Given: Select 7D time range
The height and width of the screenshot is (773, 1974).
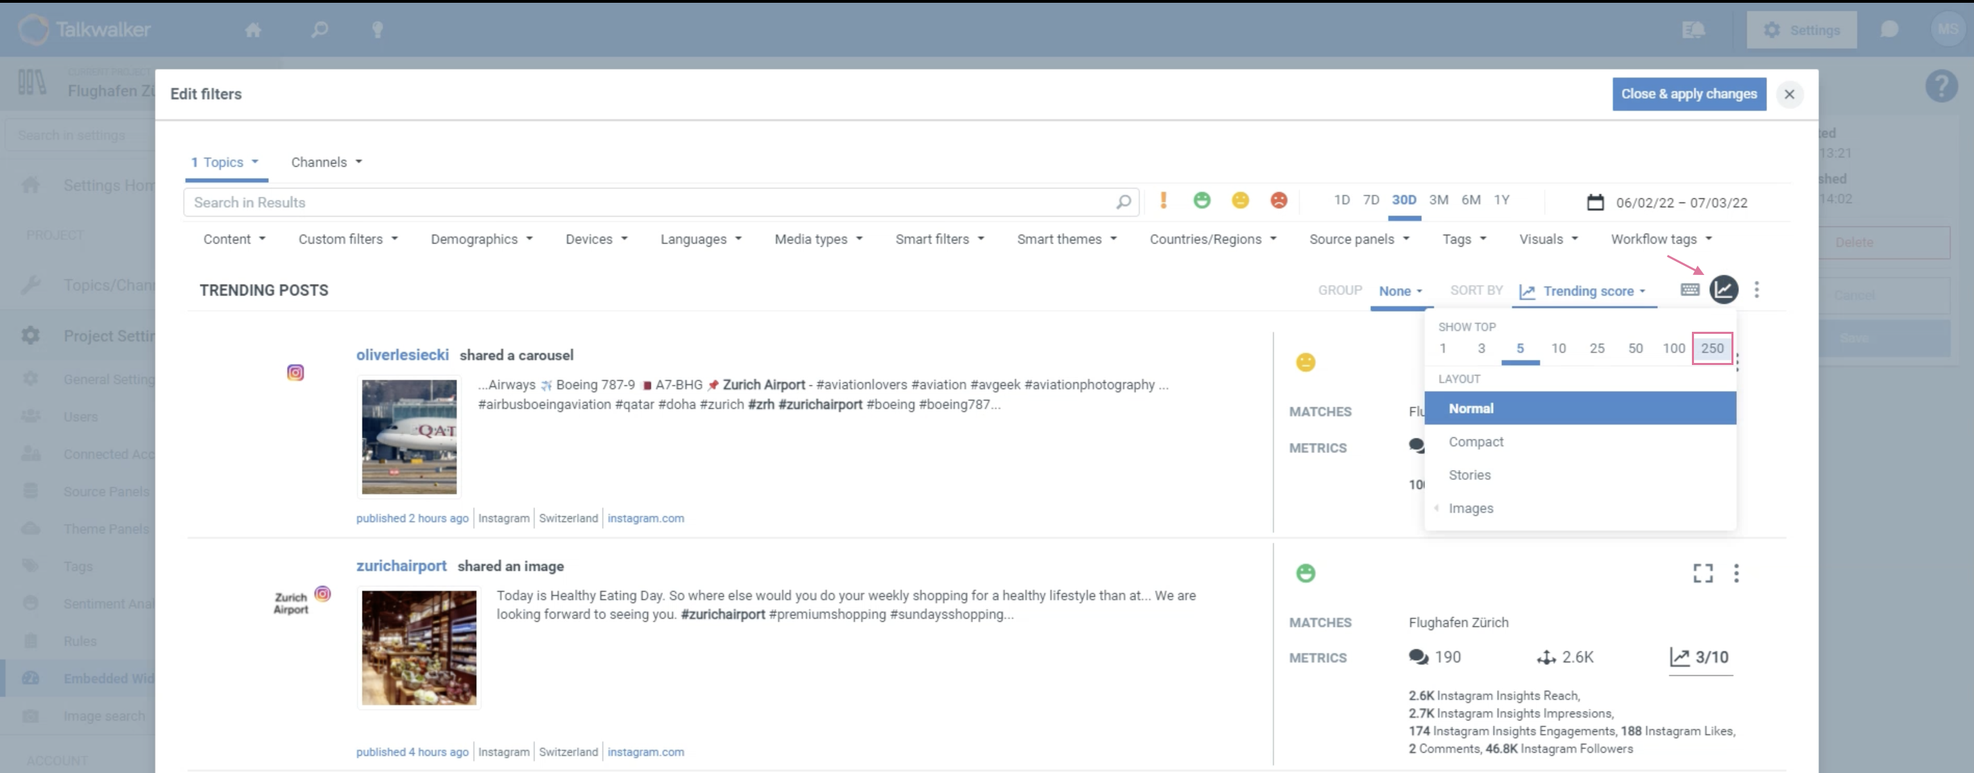Looking at the screenshot, I should click(1371, 200).
